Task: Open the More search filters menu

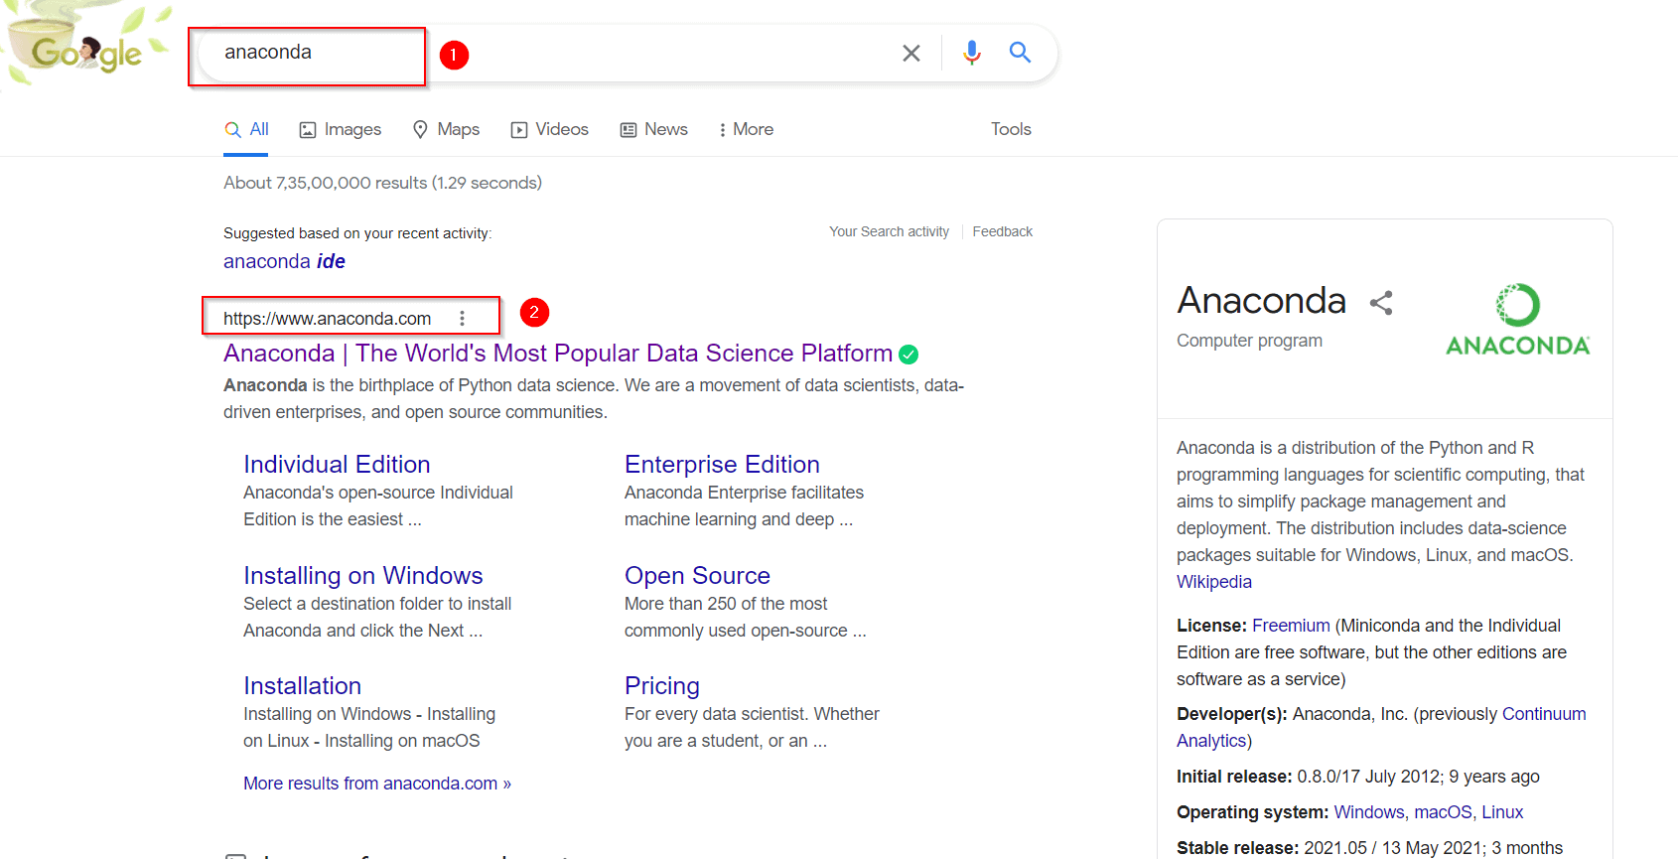Action: [x=746, y=129]
